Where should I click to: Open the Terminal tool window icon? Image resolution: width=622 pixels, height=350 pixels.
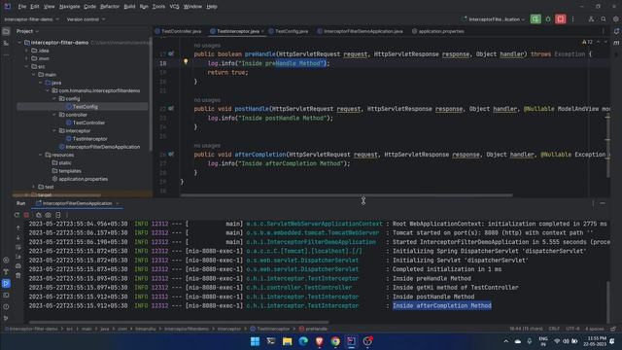point(6,296)
